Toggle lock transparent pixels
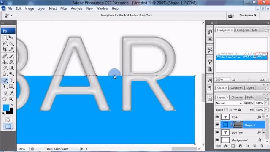 [x=226, y=110]
